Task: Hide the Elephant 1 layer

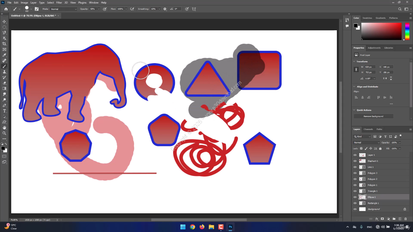Action: click(x=355, y=161)
